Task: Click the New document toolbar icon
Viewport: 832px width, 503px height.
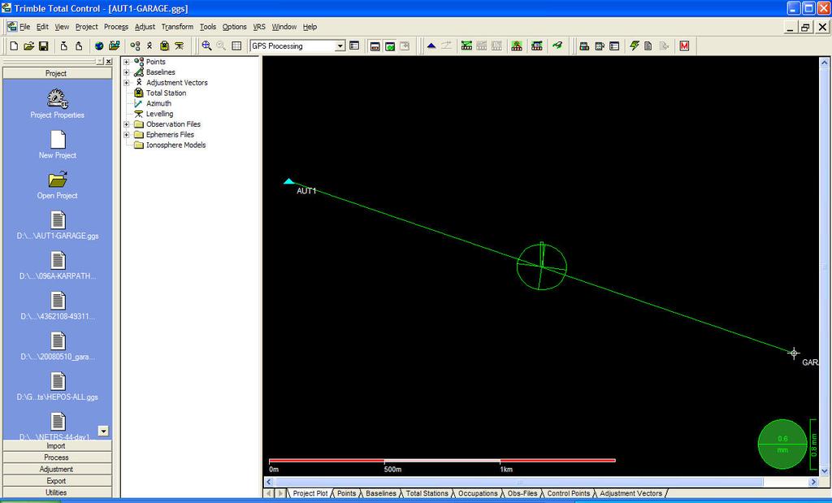Action: coord(15,46)
